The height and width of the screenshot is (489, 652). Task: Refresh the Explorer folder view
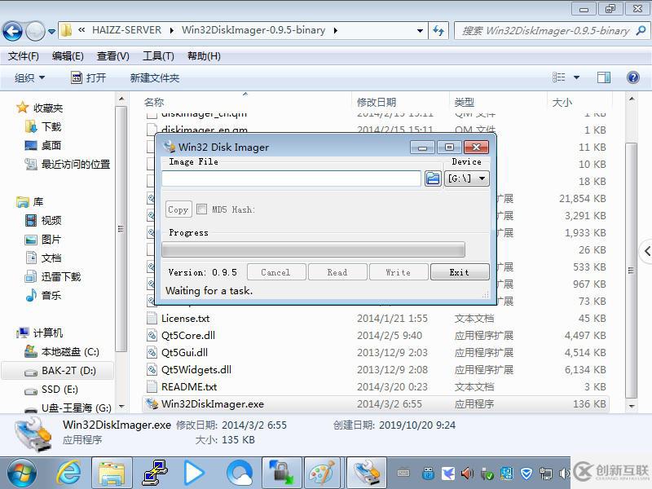pos(438,30)
